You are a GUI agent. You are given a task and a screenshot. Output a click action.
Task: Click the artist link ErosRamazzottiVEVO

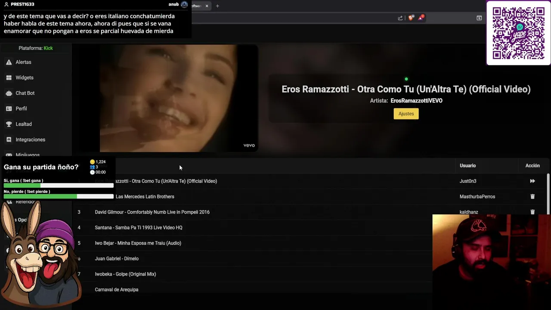pyautogui.click(x=416, y=101)
